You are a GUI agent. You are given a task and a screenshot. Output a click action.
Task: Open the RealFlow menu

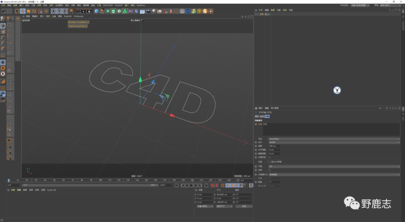[141, 5]
